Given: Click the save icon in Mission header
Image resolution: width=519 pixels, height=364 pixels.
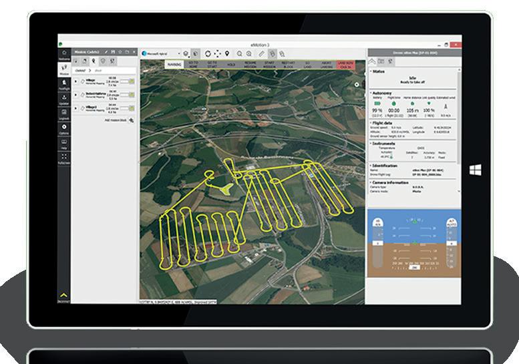Looking at the screenshot, I should pos(113,52).
